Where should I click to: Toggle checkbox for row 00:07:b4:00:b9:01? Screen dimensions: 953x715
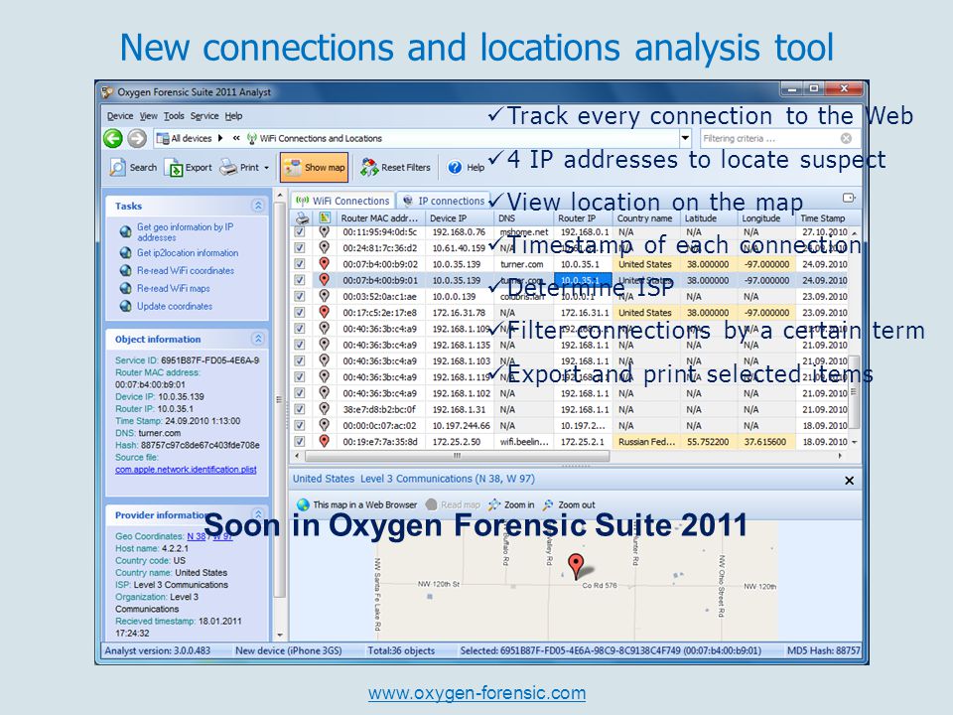[300, 280]
